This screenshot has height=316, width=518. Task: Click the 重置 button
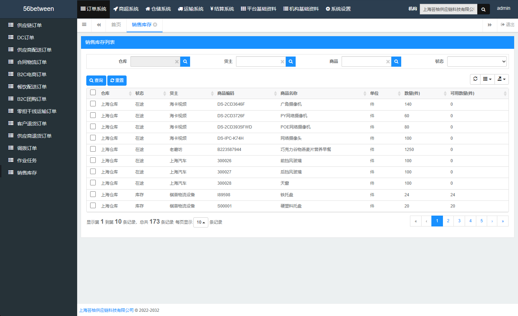pos(117,80)
